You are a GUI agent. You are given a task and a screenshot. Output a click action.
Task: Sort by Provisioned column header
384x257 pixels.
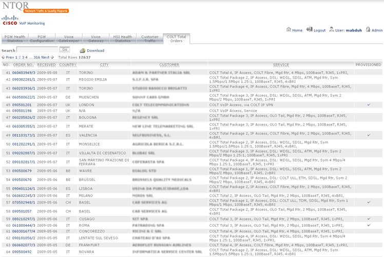pyautogui.click(x=368, y=65)
